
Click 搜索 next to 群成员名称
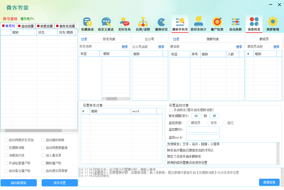click(x=276, y=47)
